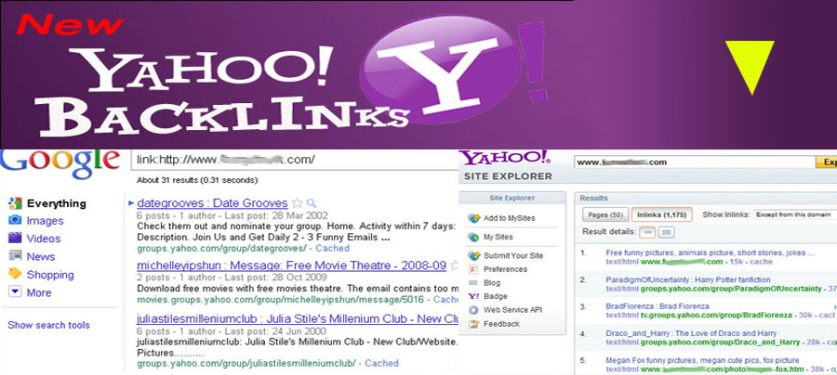Viewport: 837px width, 375px height.
Task: Click the Yahoo Site Explorer URL field
Action: pyautogui.click(x=694, y=162)
